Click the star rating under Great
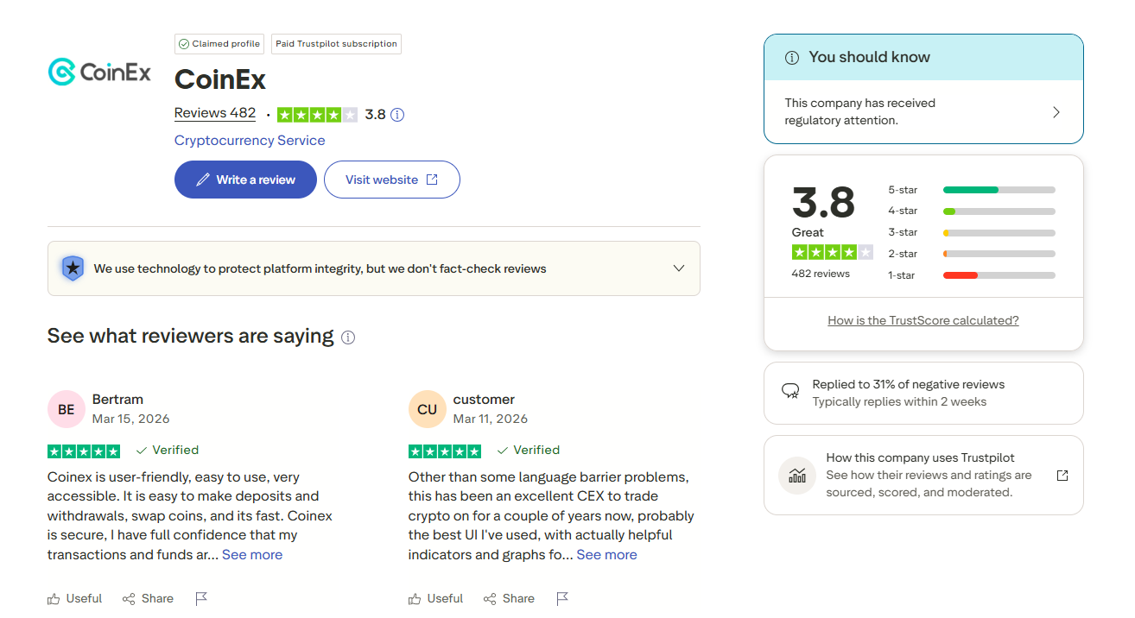 coord(833,252)
